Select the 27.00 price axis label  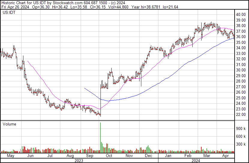point(241,87)
